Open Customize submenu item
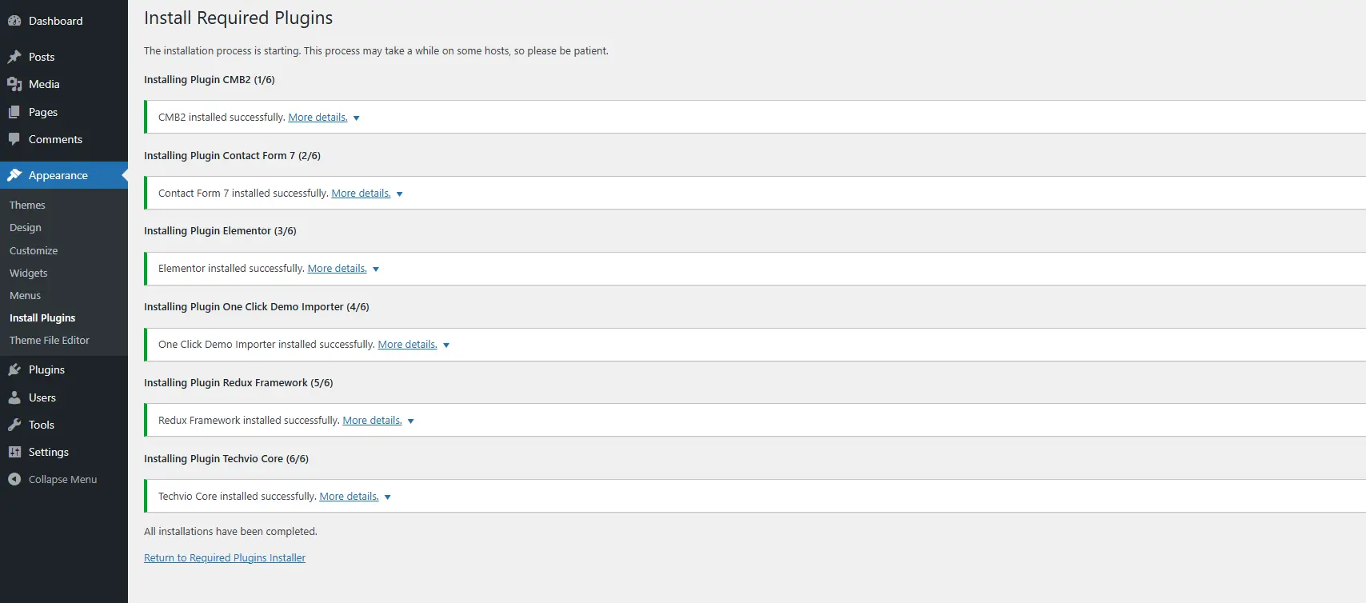This screenshot has height=603, width=1366. click(34, 250)
